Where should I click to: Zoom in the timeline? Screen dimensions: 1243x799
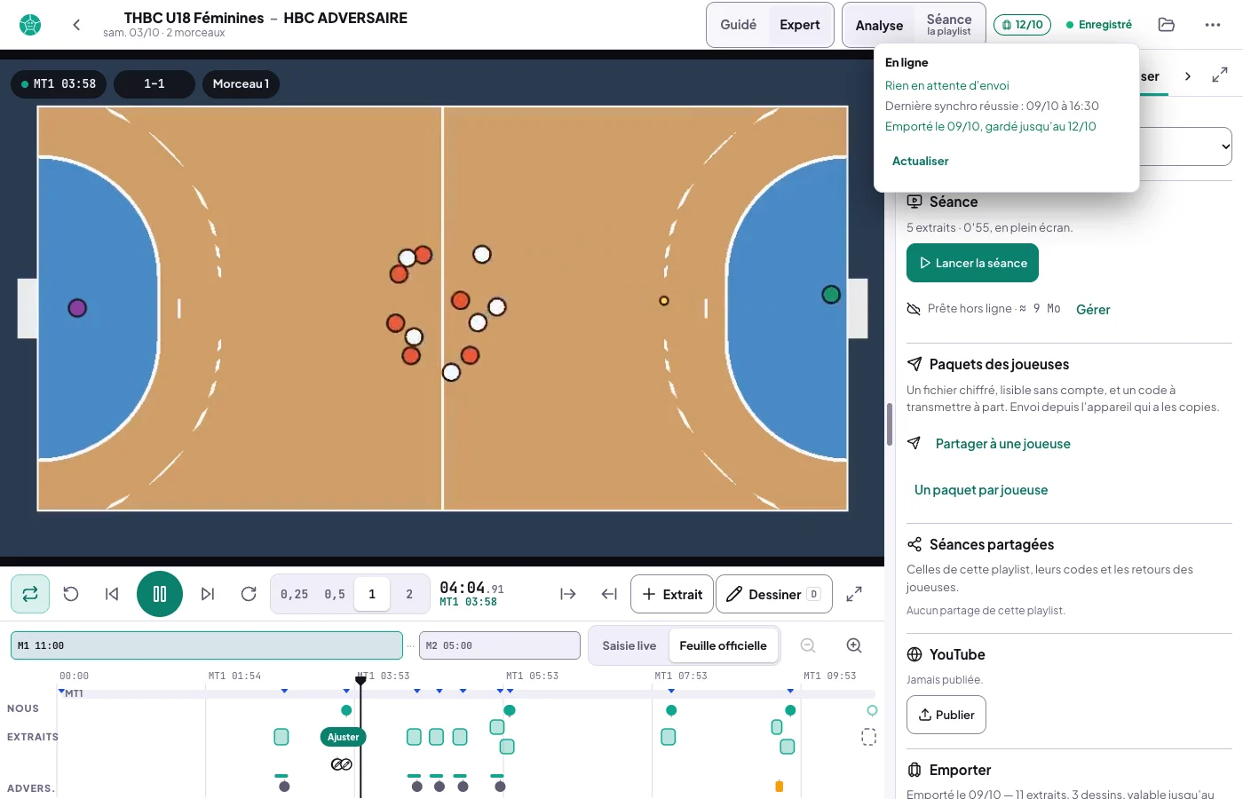click(854, 645)
